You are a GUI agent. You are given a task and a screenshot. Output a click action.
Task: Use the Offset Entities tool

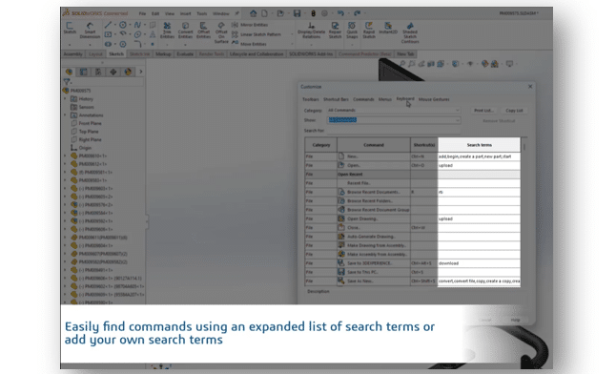click(203, 31)
